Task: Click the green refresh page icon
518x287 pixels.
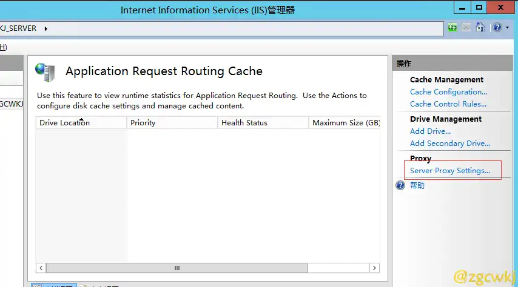Action: pyautogui.click(x=452, y=27)
